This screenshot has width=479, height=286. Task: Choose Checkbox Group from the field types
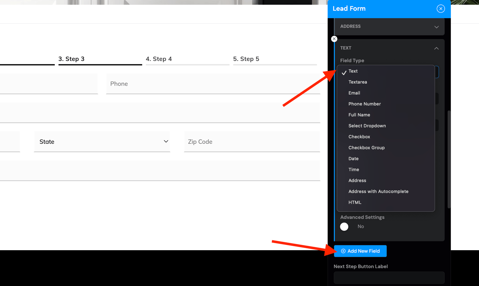coord(367,148)
